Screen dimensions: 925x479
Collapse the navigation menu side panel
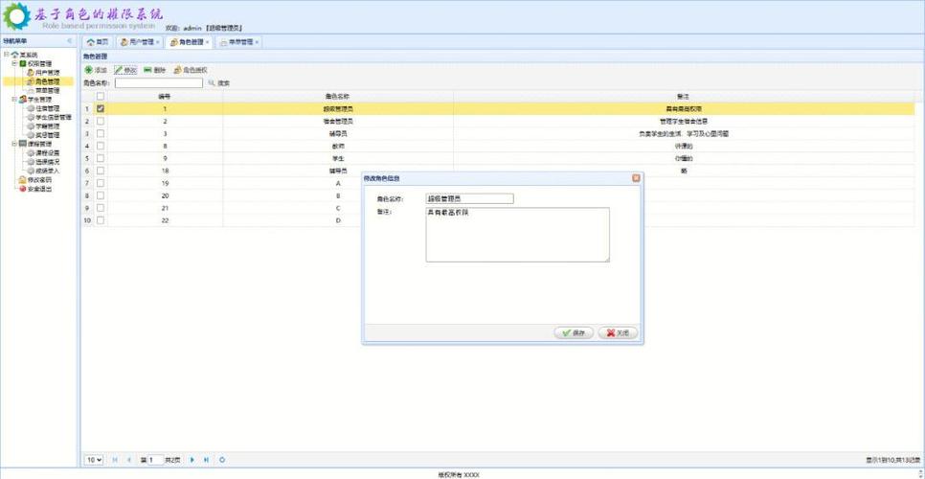[69, 41]
